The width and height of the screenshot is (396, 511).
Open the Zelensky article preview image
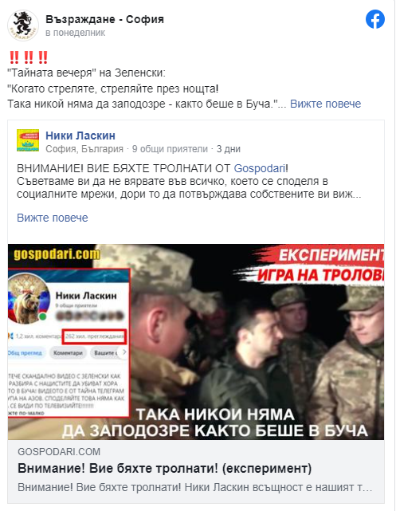tap(196, 342)
